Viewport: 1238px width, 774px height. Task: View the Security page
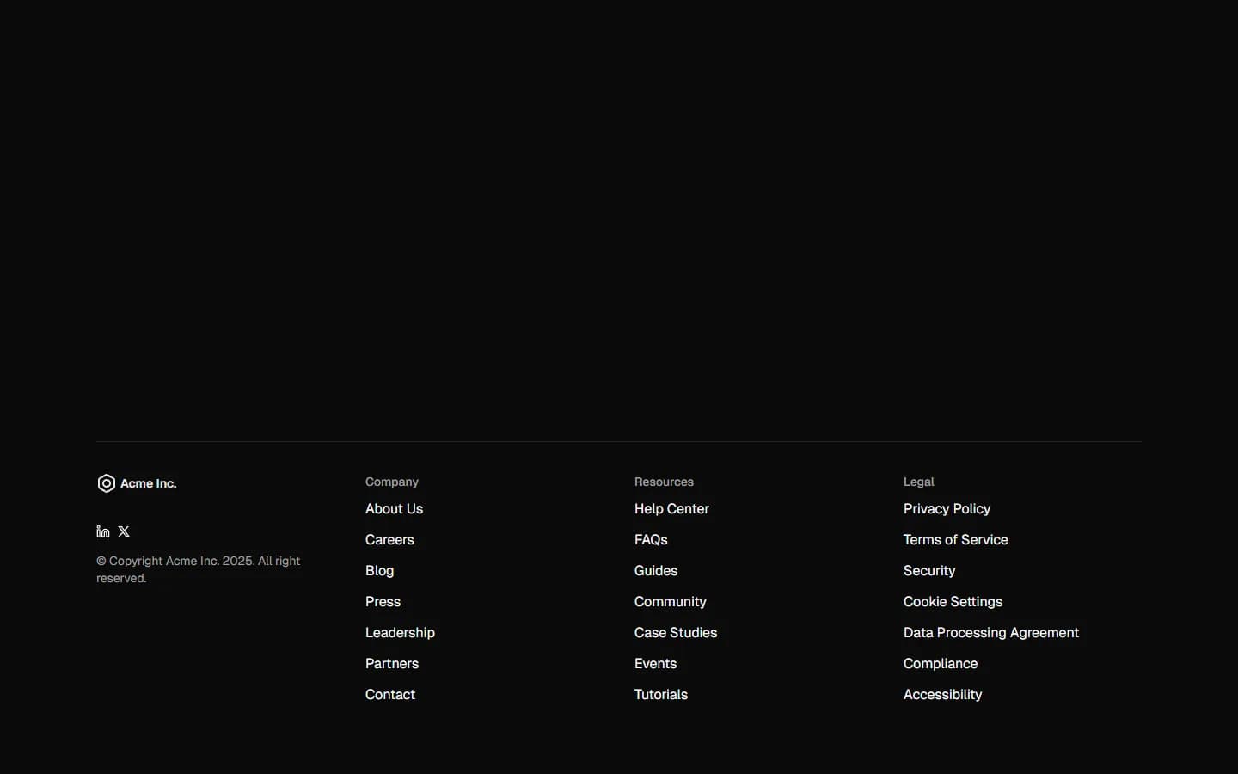(929, 570)
